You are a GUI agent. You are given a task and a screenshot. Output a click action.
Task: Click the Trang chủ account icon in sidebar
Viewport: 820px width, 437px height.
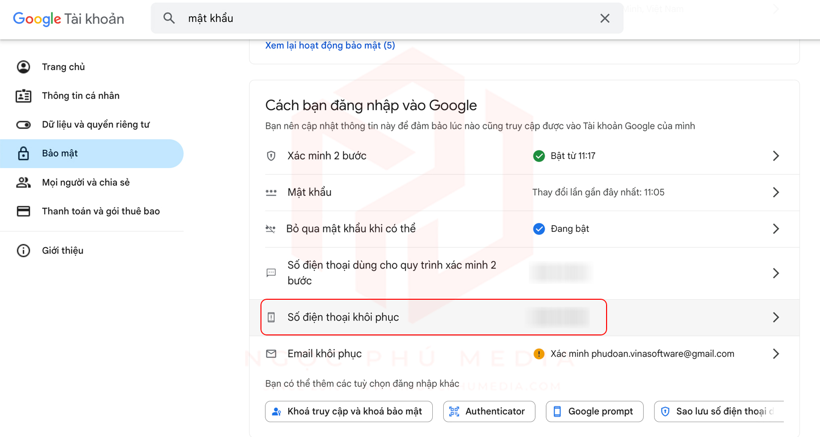(x=23, y=67)
